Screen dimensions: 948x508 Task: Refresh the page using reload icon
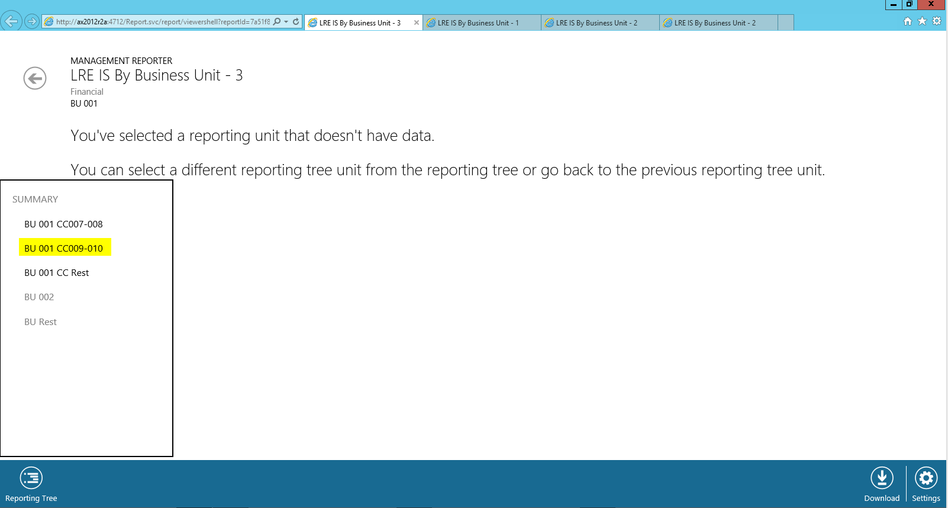[296, 22]
